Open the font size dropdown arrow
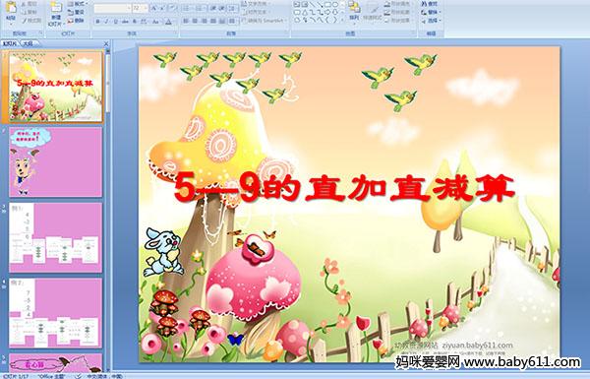Viewport: 590px width, 379px height. 146,8
